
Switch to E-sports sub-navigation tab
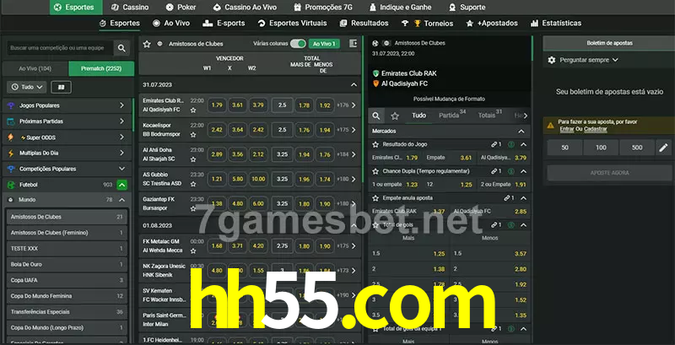(x=224, y=24)
